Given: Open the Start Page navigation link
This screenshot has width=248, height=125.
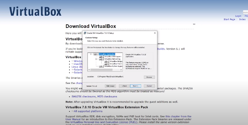Looking at the screenshot, I should click(x=229, y=19).
